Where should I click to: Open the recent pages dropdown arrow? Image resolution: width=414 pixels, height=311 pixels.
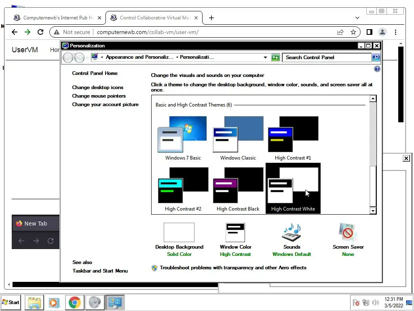click(87, 58)
